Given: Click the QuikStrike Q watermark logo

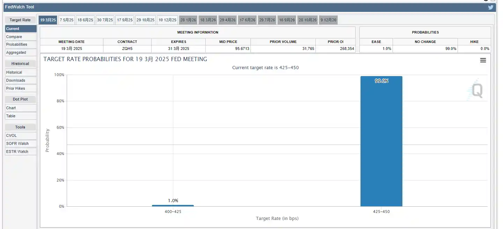Looking at the screenshot, I should 477,91.
